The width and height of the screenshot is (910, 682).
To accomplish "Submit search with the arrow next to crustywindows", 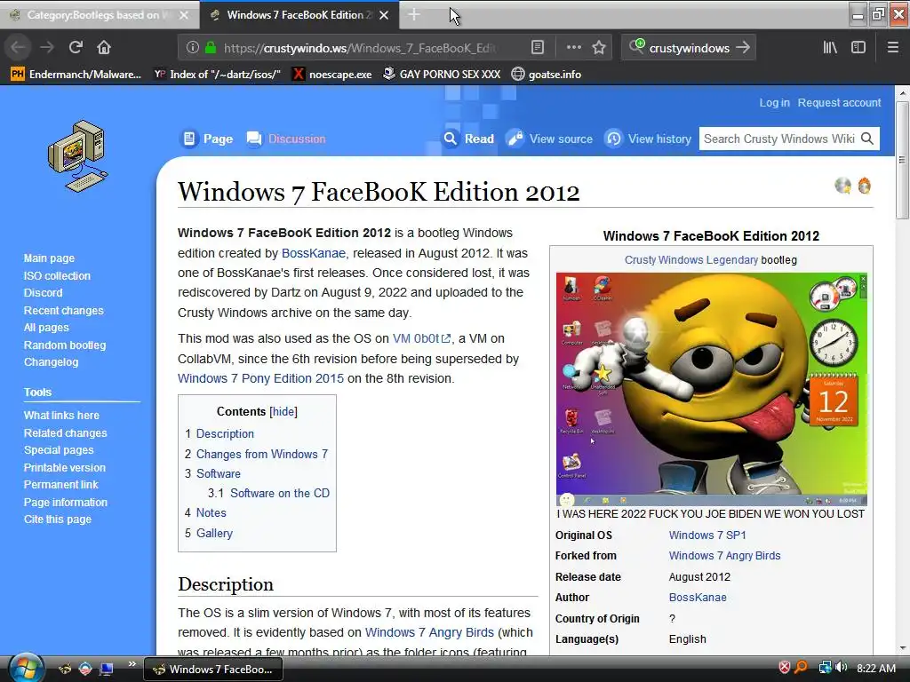I will click(743, 48).
